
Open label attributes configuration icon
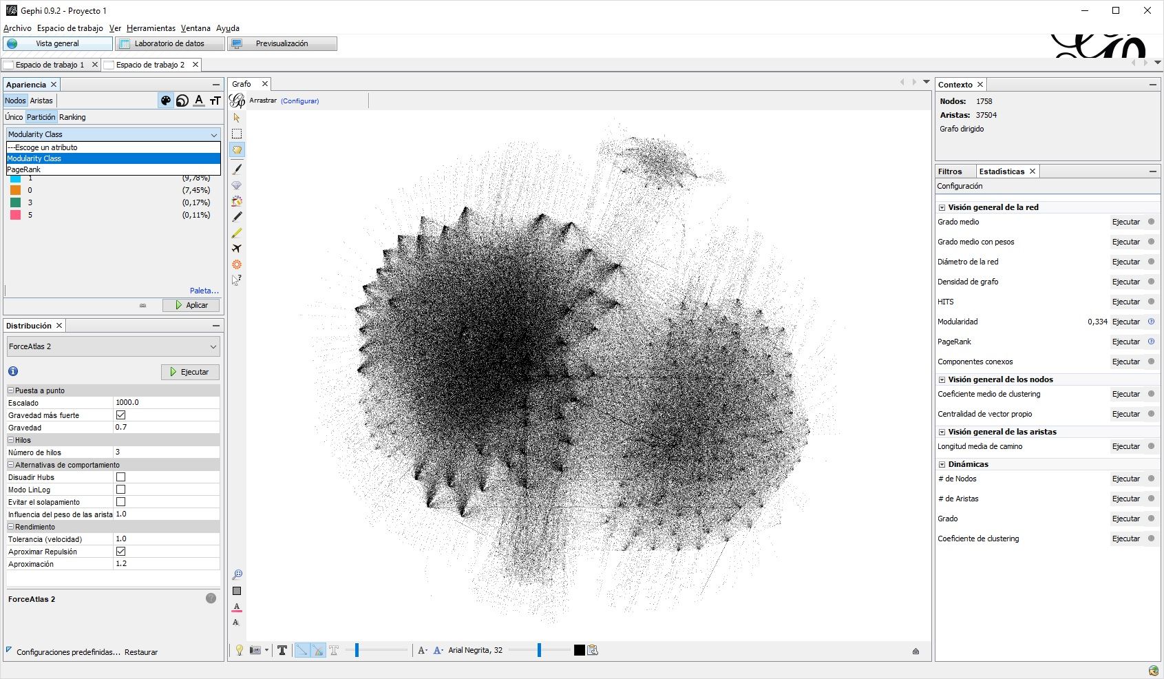pyautogui.click(x=593, y=650)
